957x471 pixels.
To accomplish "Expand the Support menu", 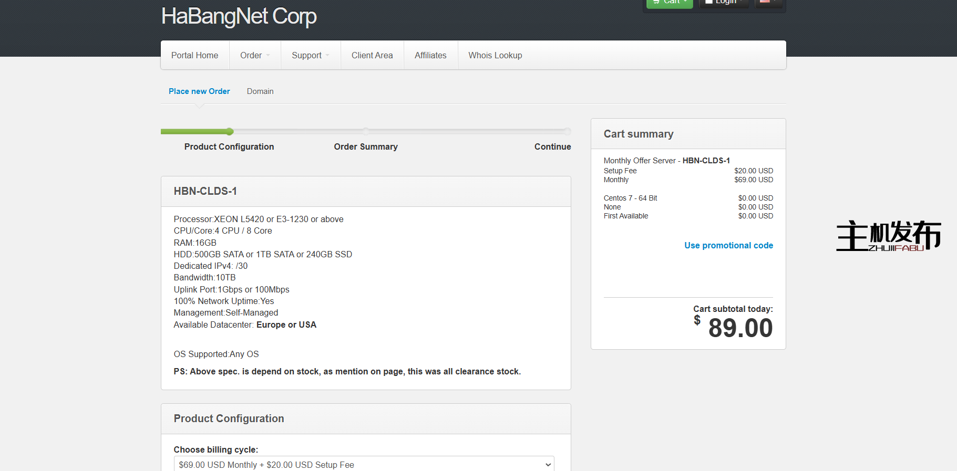I will tap(310, 55).
